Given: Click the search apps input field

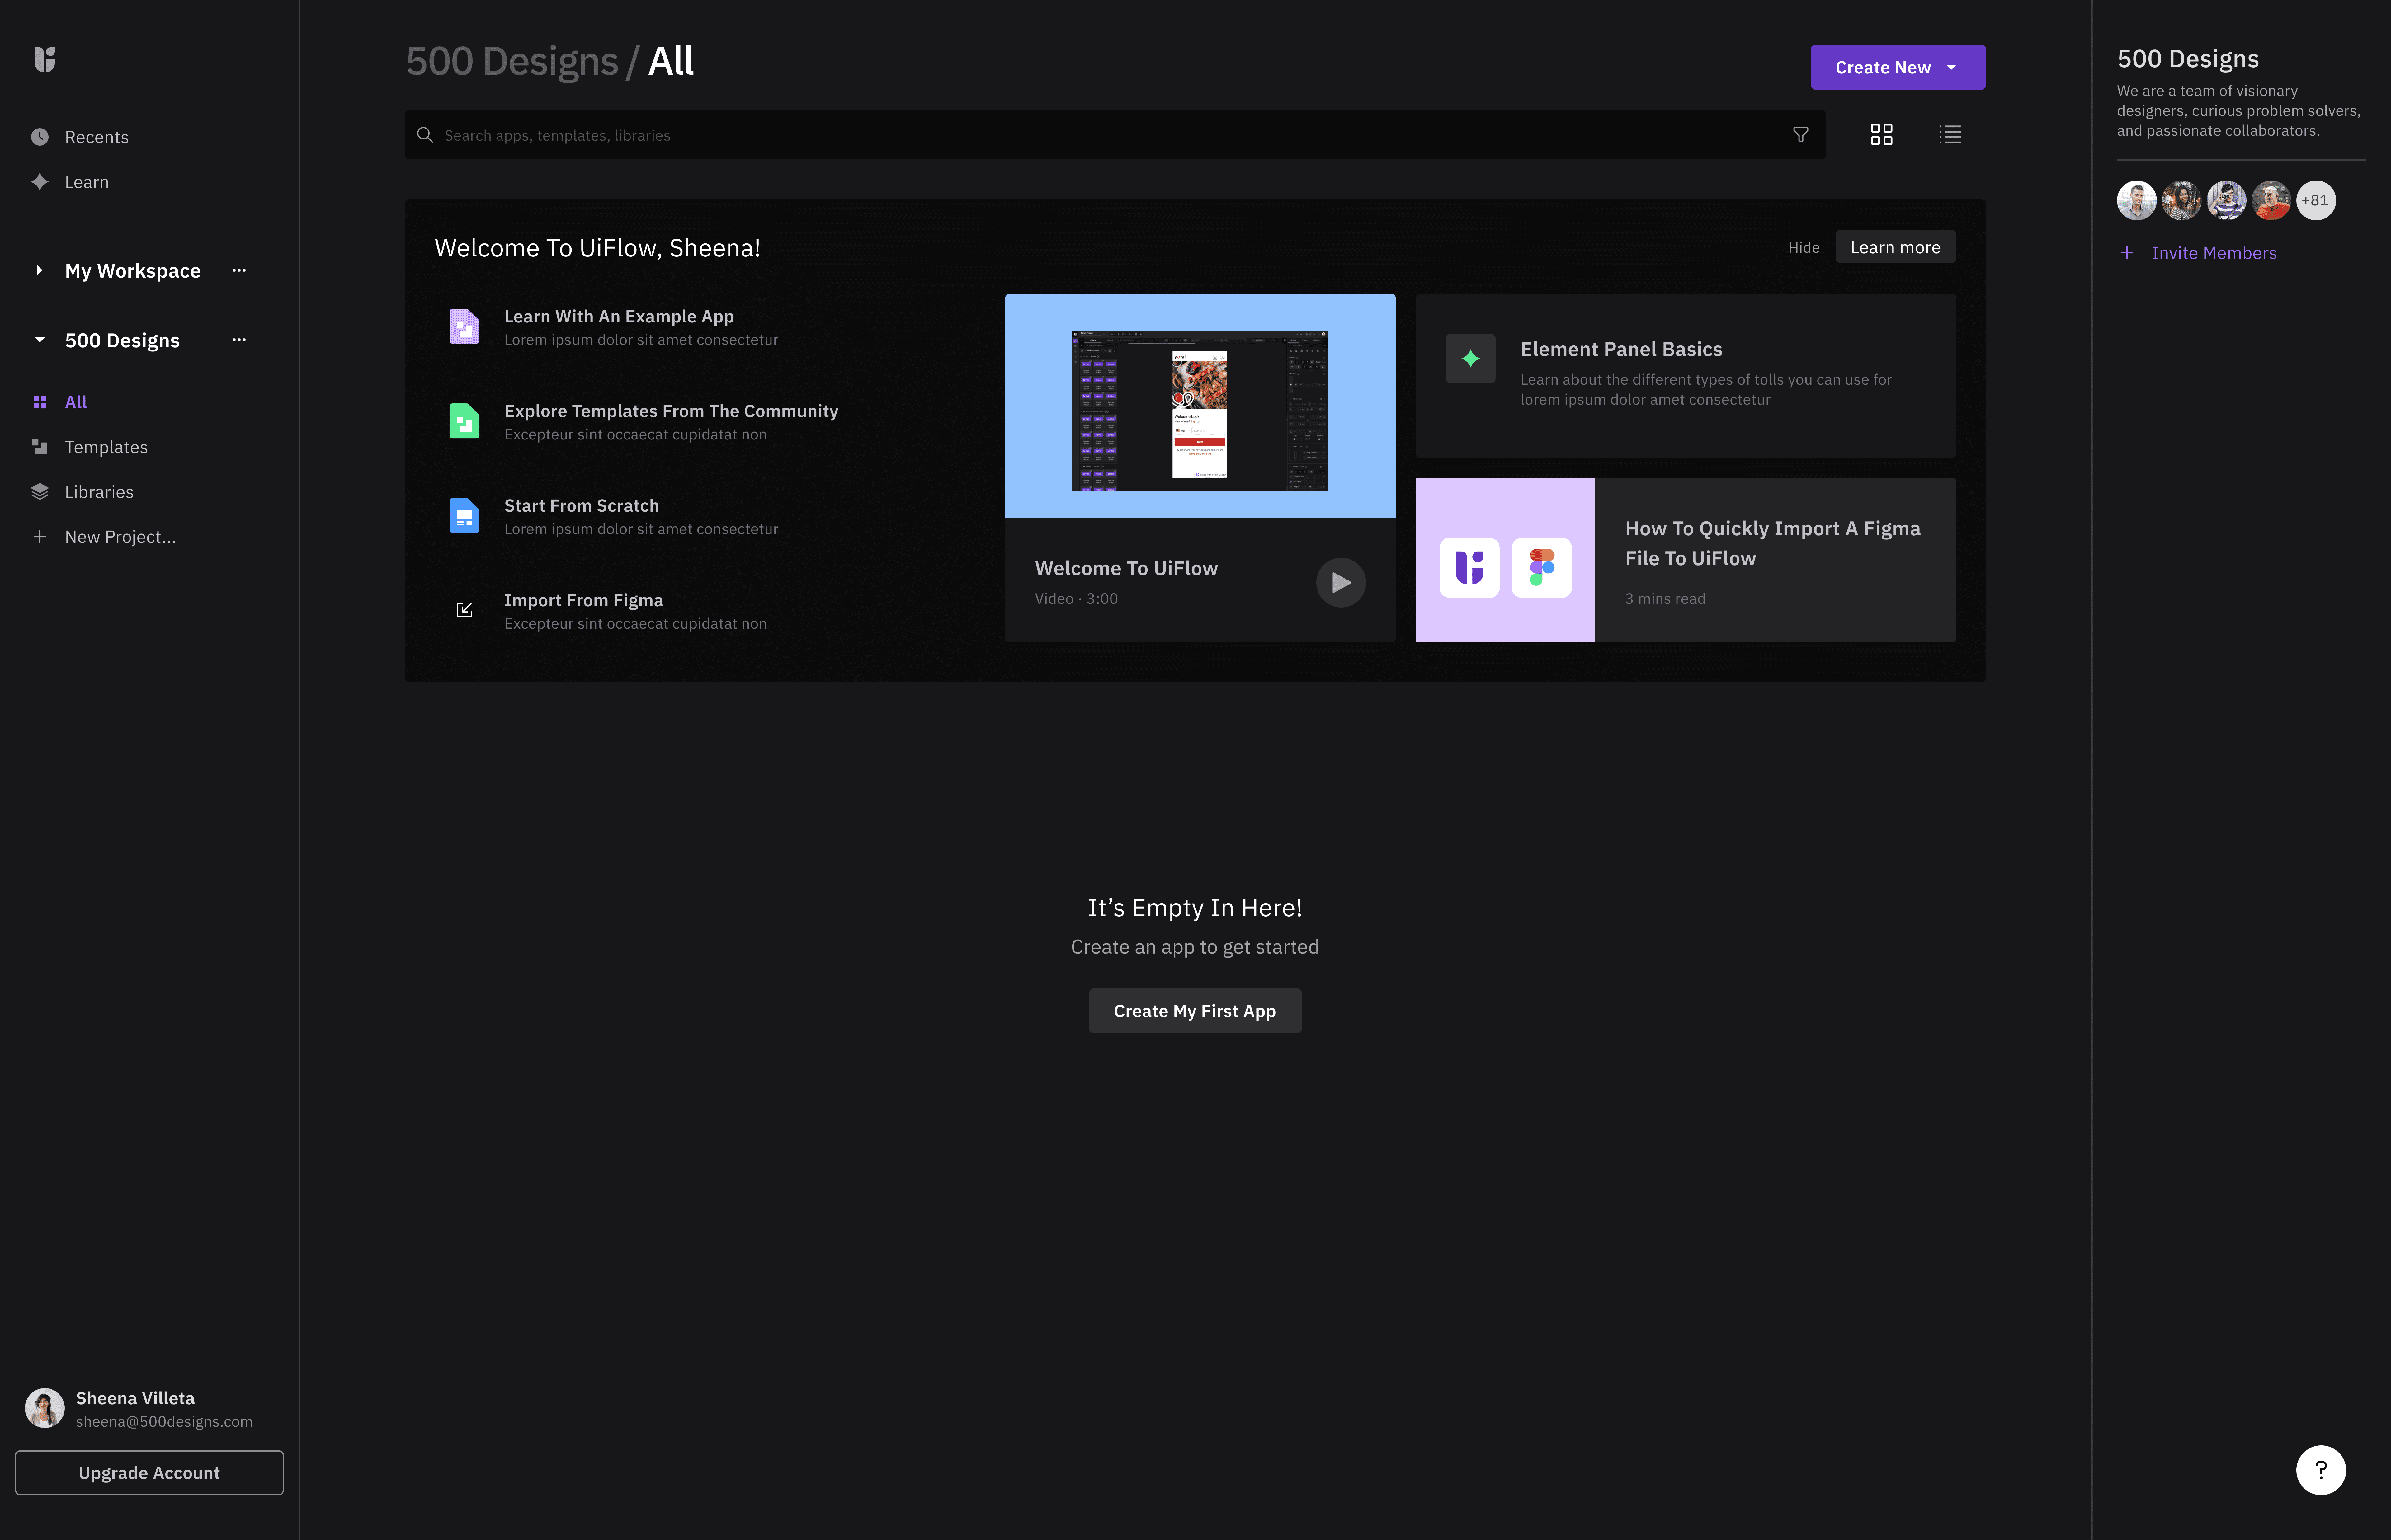Looking at the screenshot, I should [1100, 135].
